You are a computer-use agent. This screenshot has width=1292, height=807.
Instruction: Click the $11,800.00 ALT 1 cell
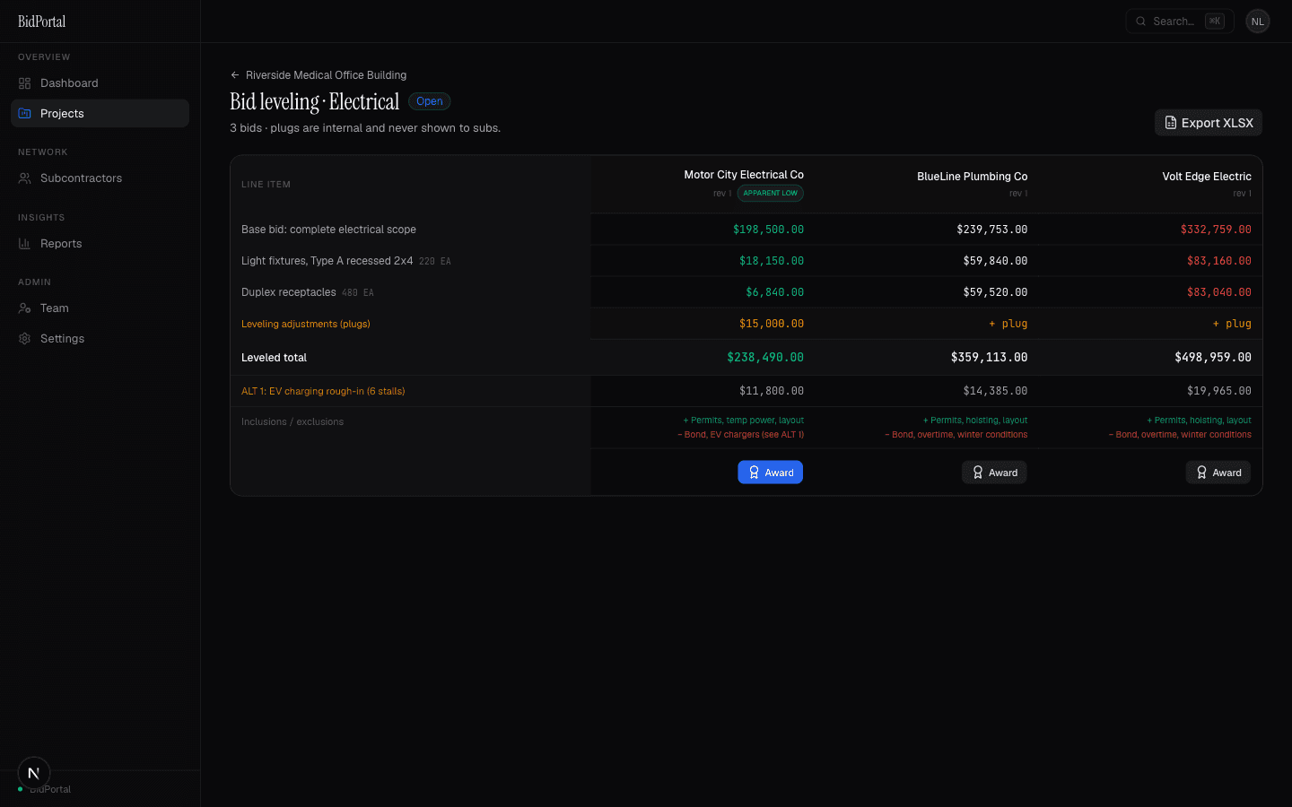point(772,391)
